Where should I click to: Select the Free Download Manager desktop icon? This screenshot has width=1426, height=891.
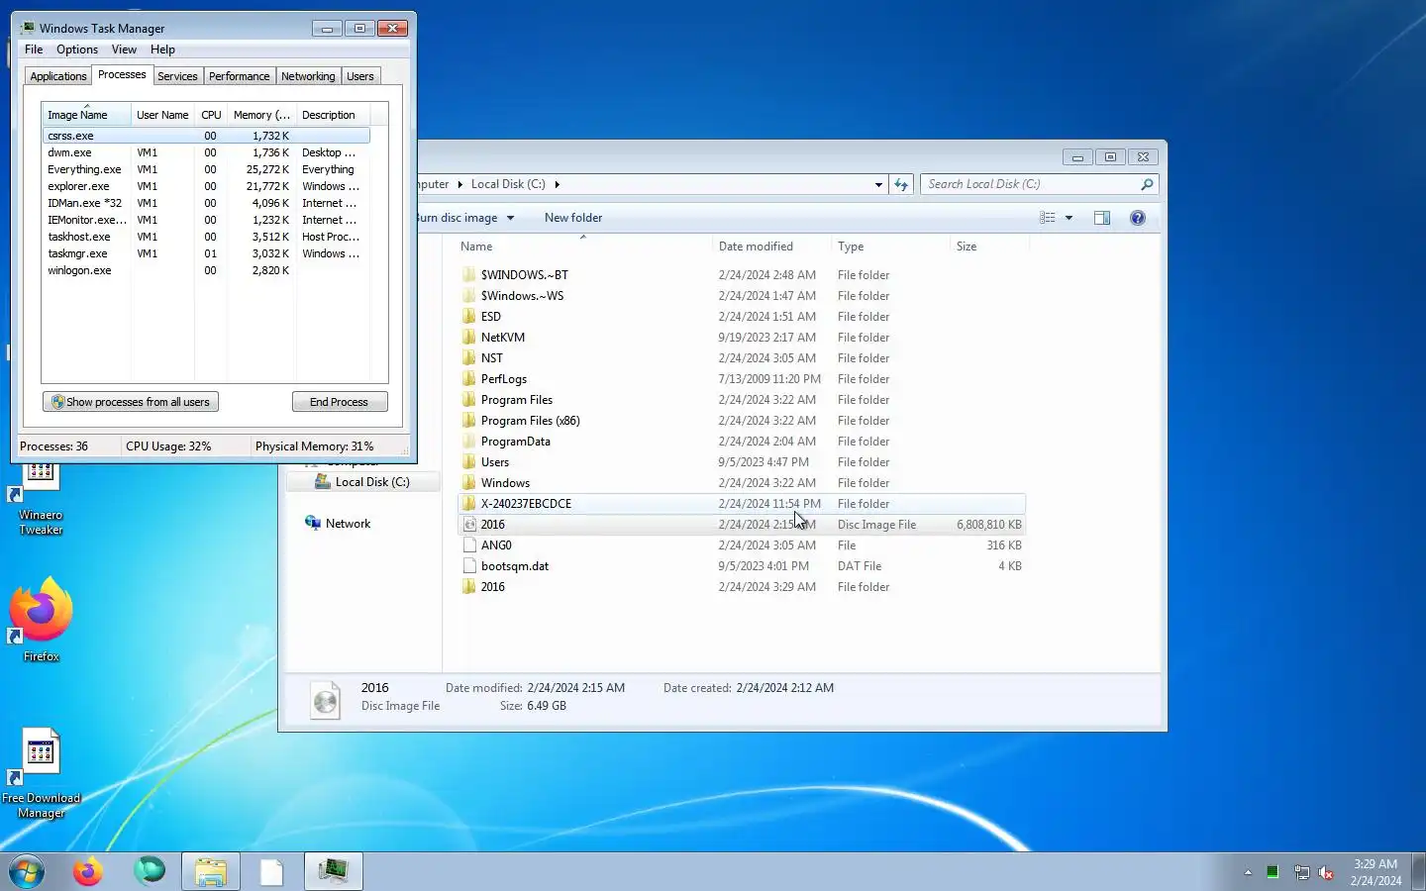point(41,774)
